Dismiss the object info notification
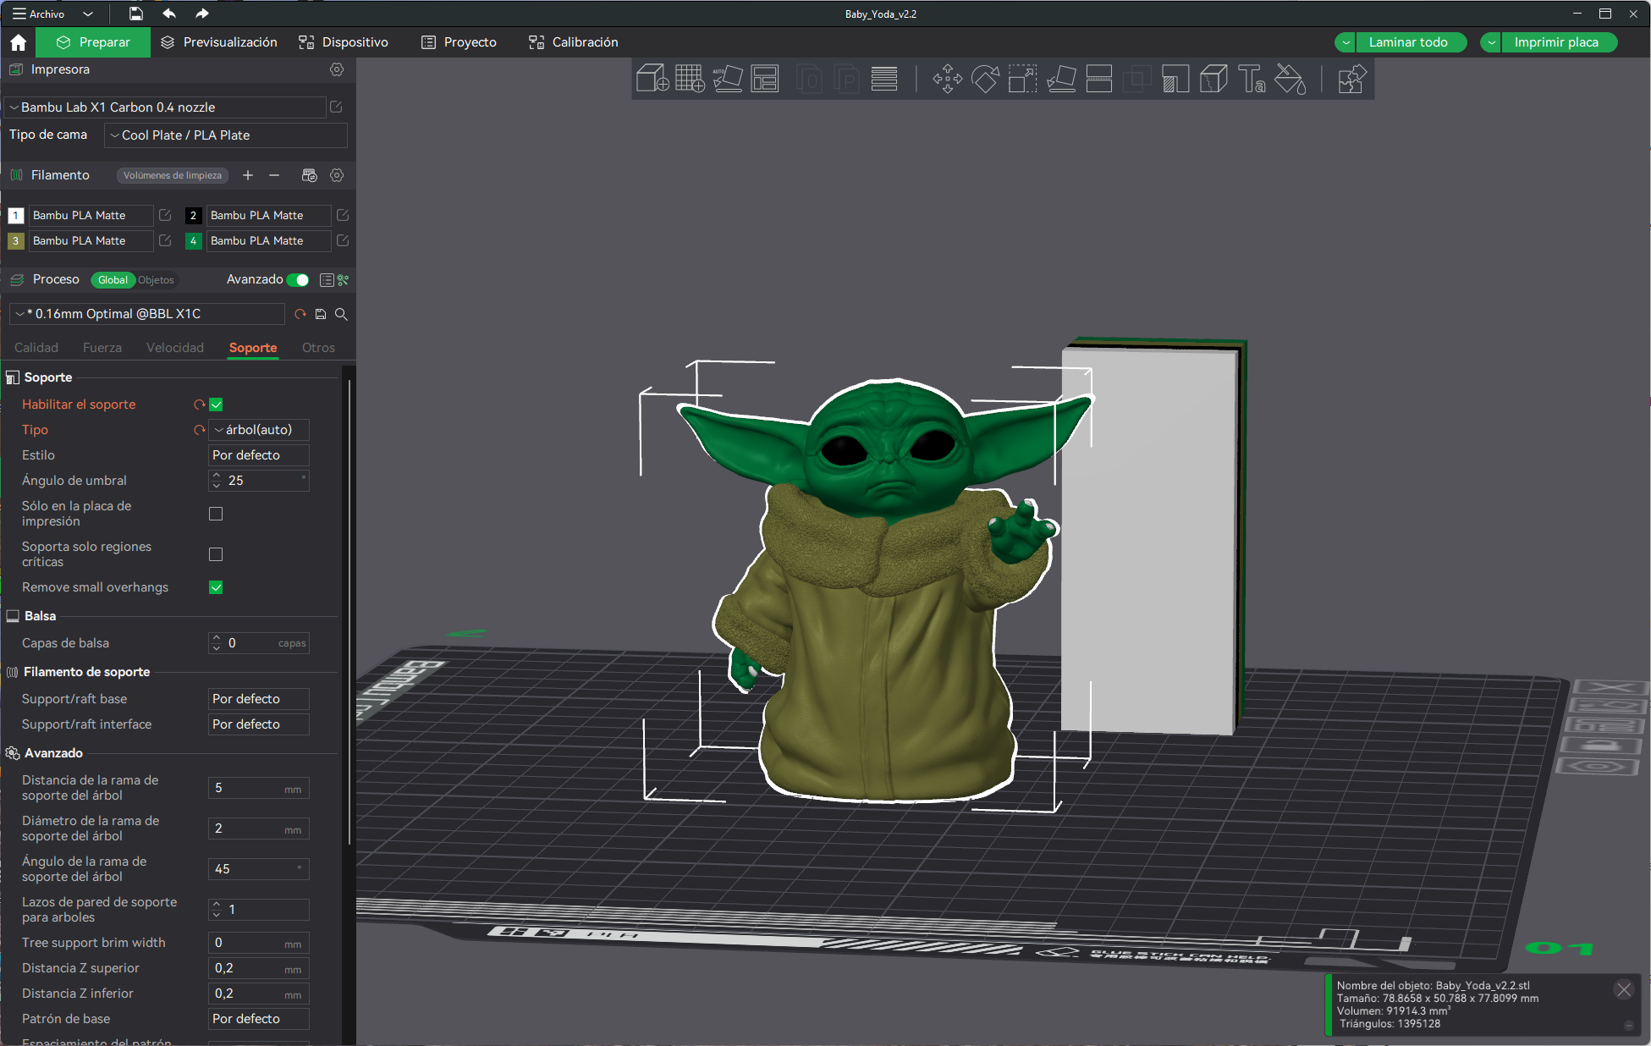Viewport: 1651px width, 1046px height. (x=1623, y=989)
